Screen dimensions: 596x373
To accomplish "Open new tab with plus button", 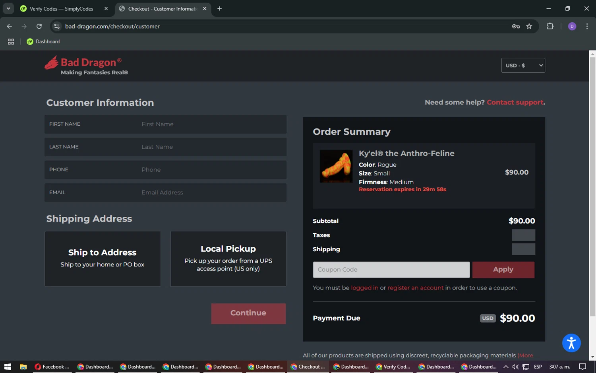I will pos(219,9).
